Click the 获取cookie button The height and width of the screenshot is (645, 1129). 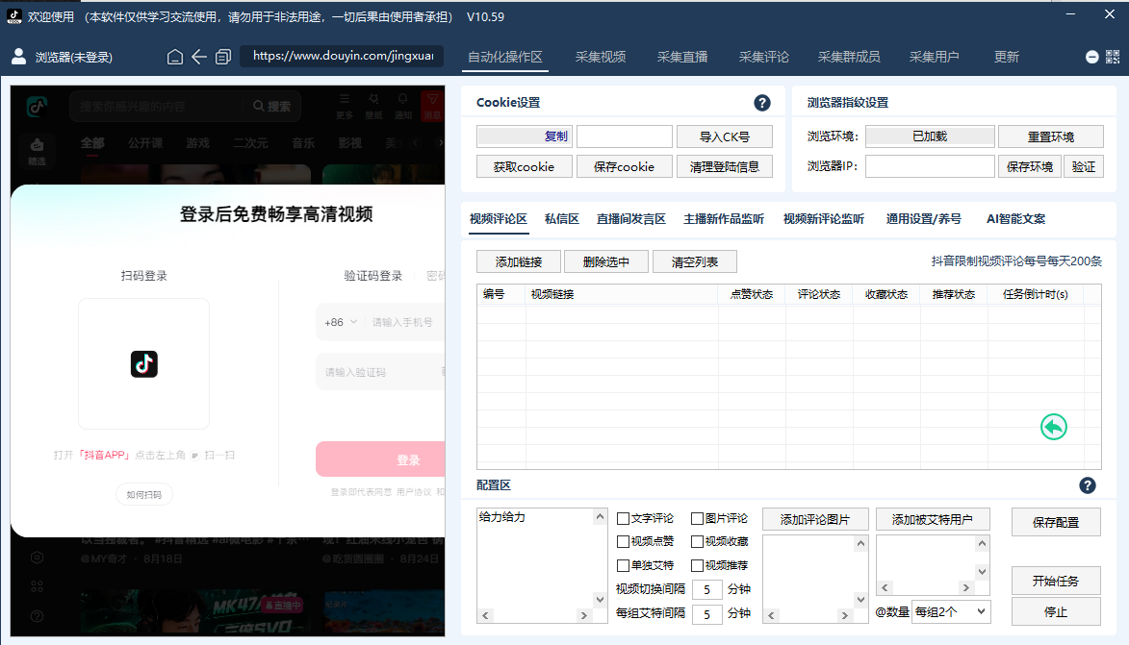pos(525,167)
